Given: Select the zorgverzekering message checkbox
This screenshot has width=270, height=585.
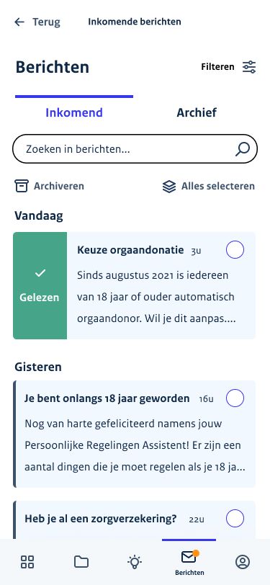Looking at the screenshot, I should pos(235,518).
